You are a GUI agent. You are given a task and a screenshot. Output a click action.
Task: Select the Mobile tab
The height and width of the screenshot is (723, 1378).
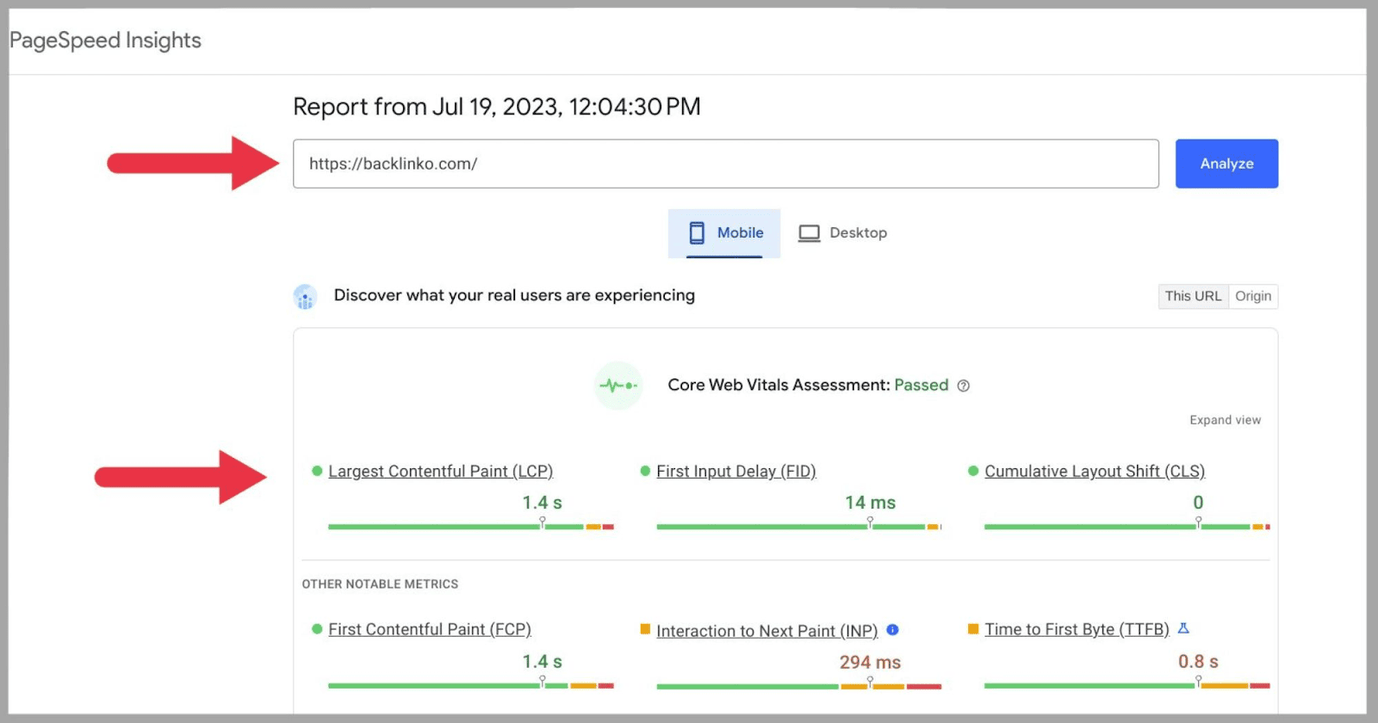725,233
